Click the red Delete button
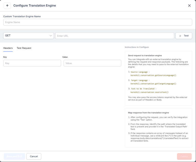196x162 pixels. (x=184, y=156)
